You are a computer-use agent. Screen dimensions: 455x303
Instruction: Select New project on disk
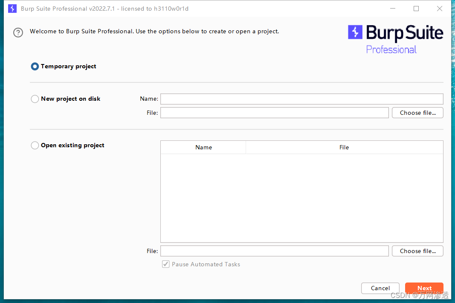35,99
